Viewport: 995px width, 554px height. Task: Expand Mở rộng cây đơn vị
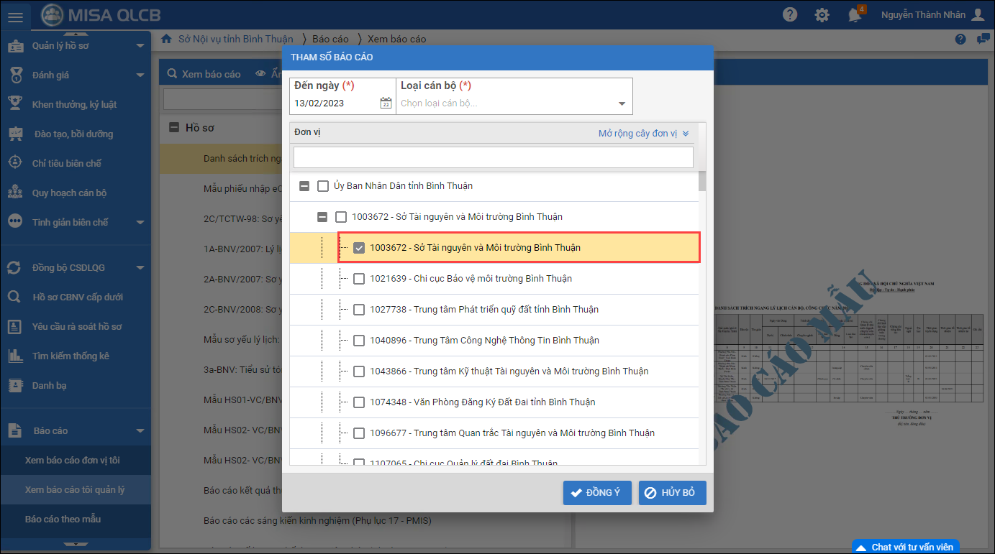[x=643, y=134]
